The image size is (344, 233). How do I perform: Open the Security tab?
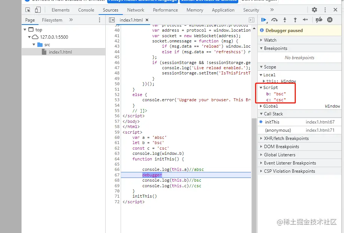(251, 10)
